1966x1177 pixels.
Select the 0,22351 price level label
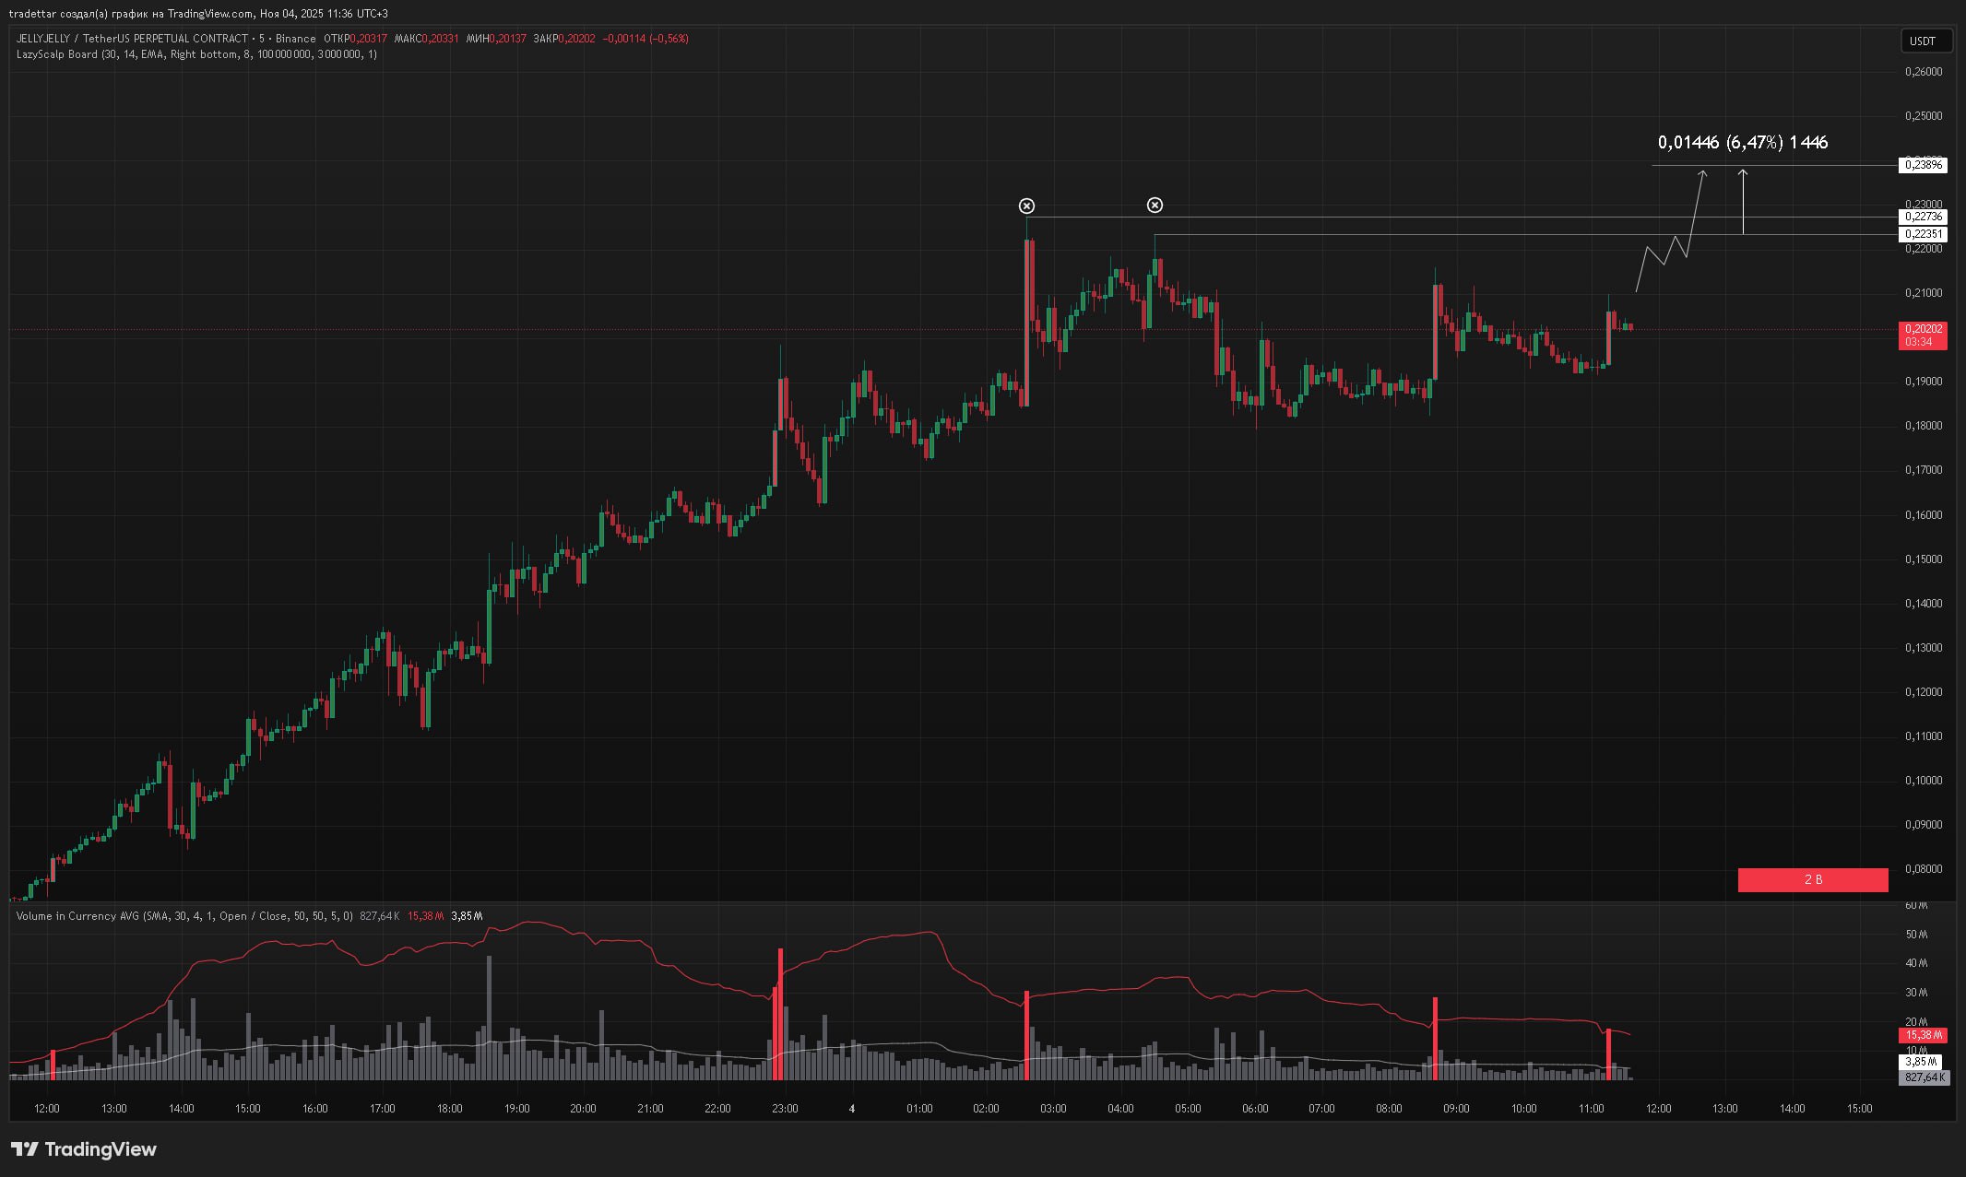click(1923, 234)
